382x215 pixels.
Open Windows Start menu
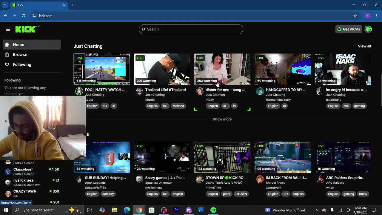[6, 210]
